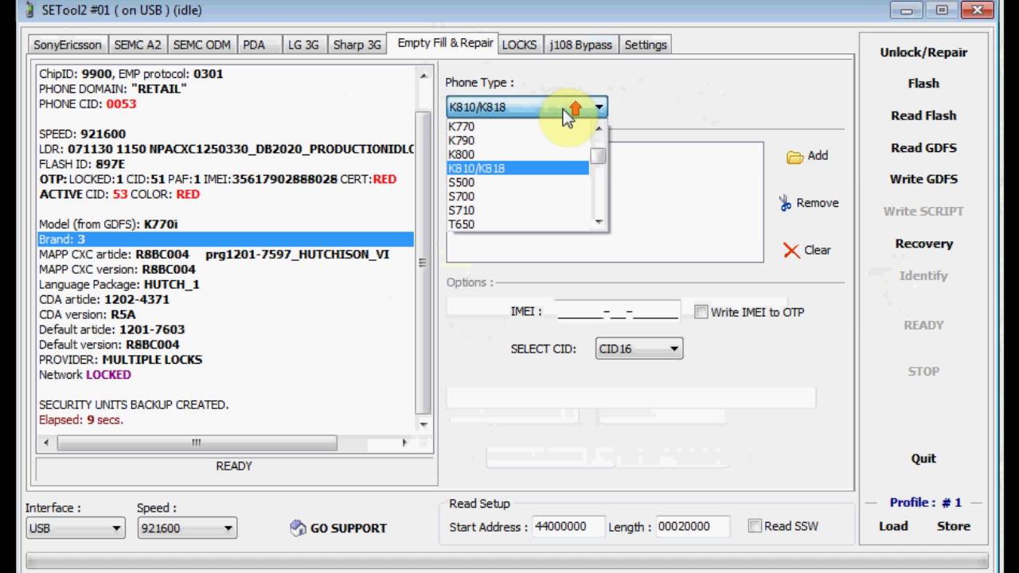Click the Quit button
Screen dimensions: 1019x573
(x=923, y=458)
